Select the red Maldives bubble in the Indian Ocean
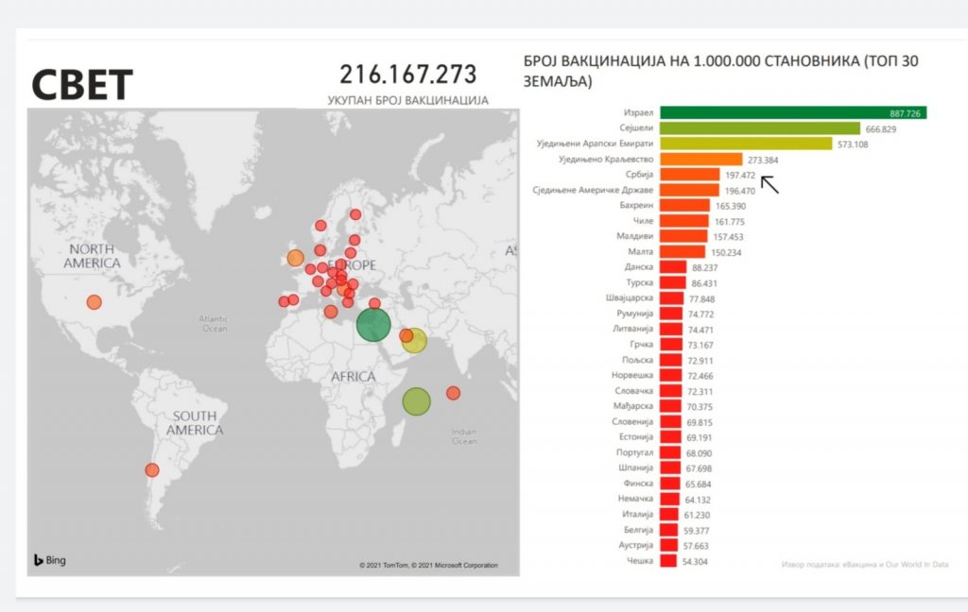Screen dimensions: 968x612 click(x=453, y=393)
